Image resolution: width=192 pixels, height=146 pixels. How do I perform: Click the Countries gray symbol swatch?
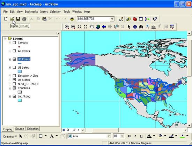[20, 92]
